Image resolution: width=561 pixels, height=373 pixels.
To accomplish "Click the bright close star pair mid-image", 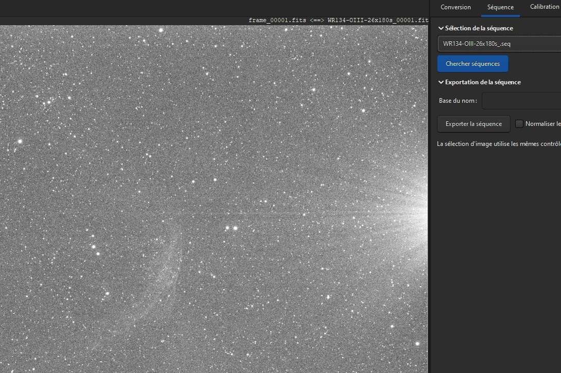I will [x=231, y=228].
